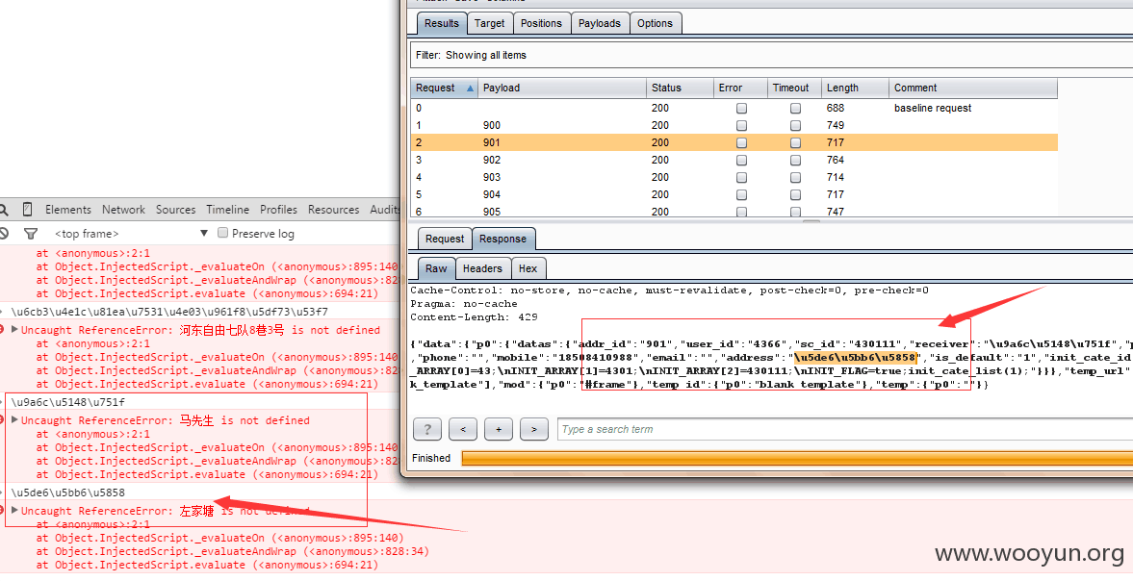1133x581 pixels.
Task: Click the \u5de6\u5bb6\u5858 console input line
Action: point(68,493)
